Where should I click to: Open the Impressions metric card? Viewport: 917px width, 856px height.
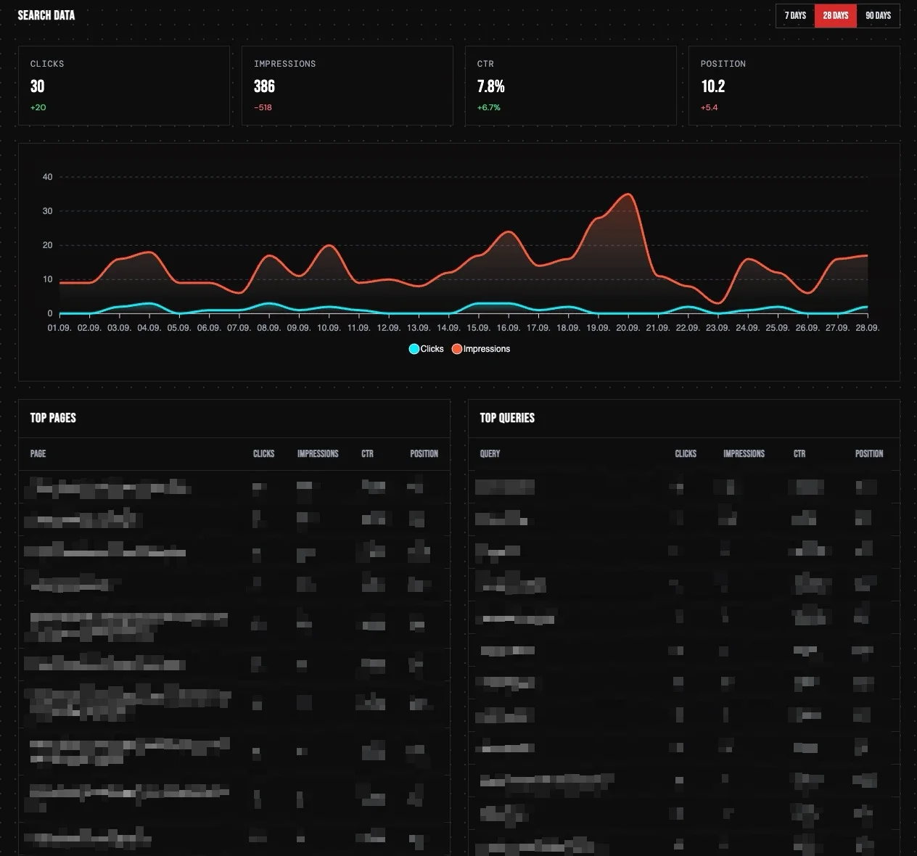point(348,86)
